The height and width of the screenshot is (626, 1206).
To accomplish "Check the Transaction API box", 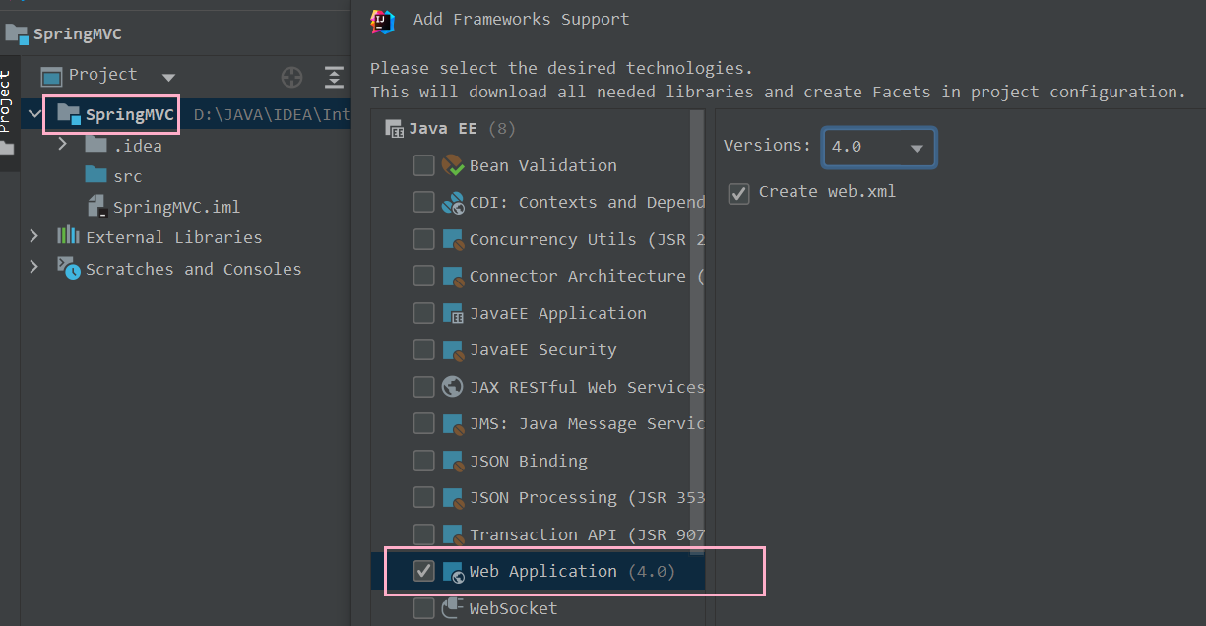I will tap(423, 534).
